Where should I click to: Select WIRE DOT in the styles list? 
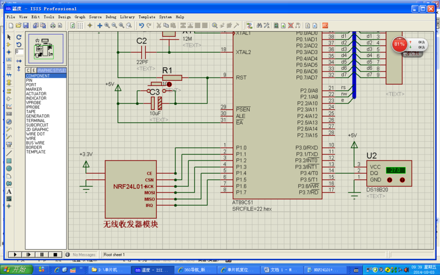pyautogui.click(x=46, y=134)
